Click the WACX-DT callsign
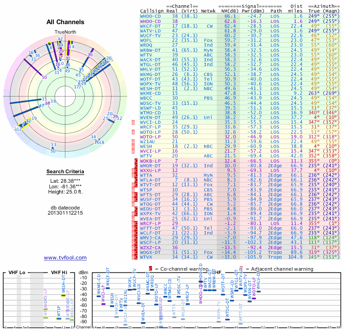344x331 pixels. 150,60
